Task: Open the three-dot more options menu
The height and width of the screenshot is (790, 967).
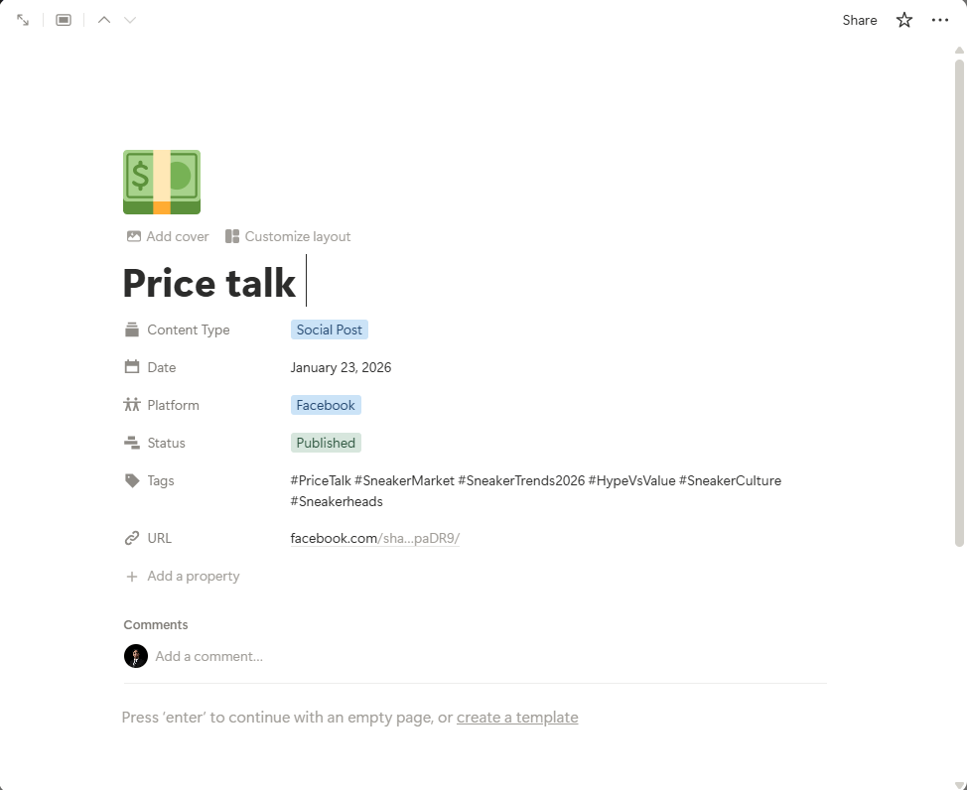Action: [940, 20]
